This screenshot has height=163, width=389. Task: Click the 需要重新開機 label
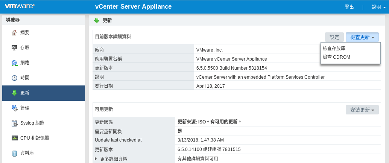(x=108, y=131)
